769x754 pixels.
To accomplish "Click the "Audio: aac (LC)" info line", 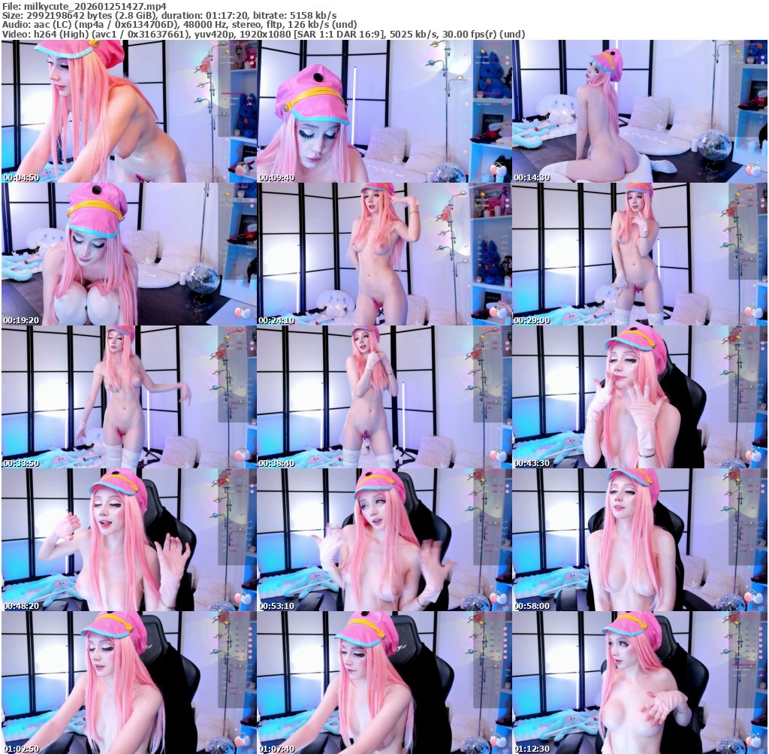I will pos(179,25).
